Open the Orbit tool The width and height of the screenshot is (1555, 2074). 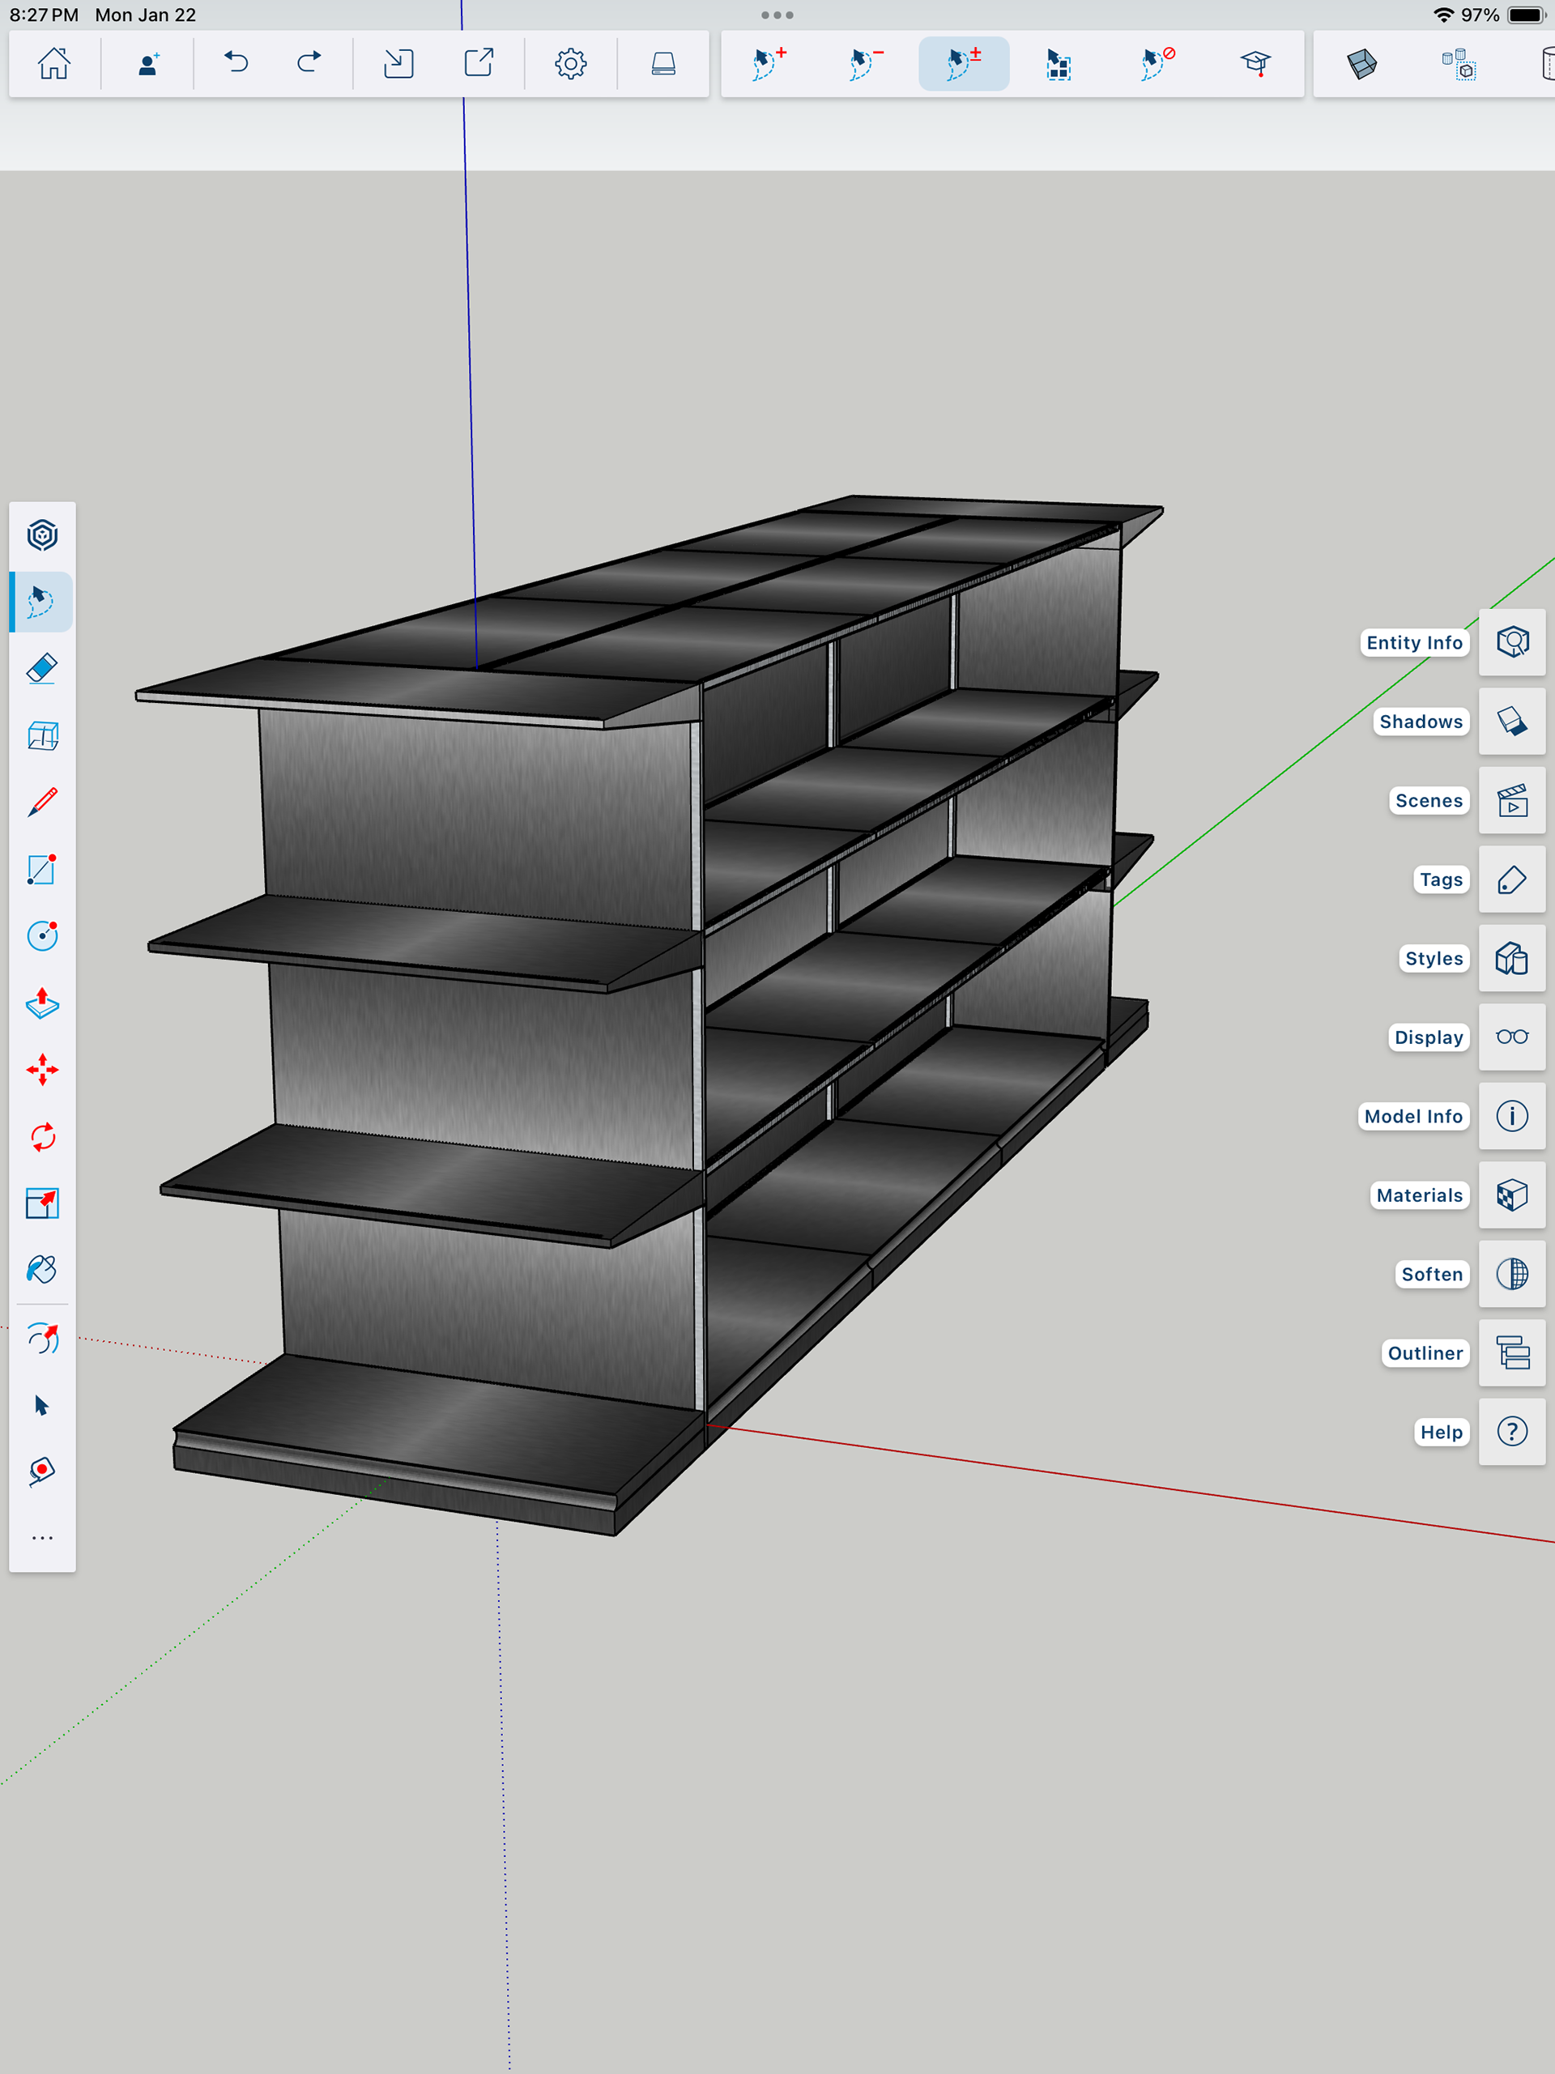pos(42,1338)
